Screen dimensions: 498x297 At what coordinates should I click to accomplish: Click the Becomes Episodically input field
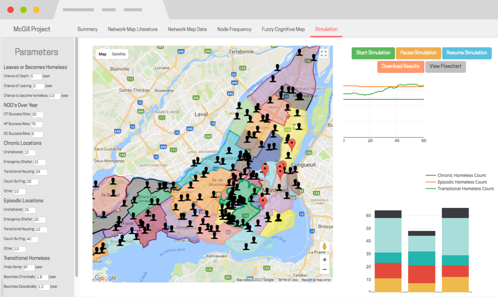pyautogui.click(x=44, y=287)
